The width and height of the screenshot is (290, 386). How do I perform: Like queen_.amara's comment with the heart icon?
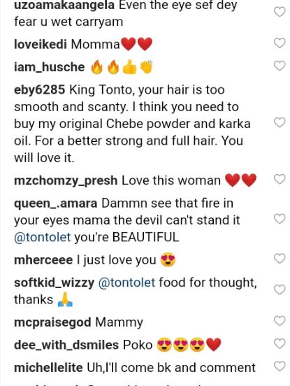click(x=280, y=219)
